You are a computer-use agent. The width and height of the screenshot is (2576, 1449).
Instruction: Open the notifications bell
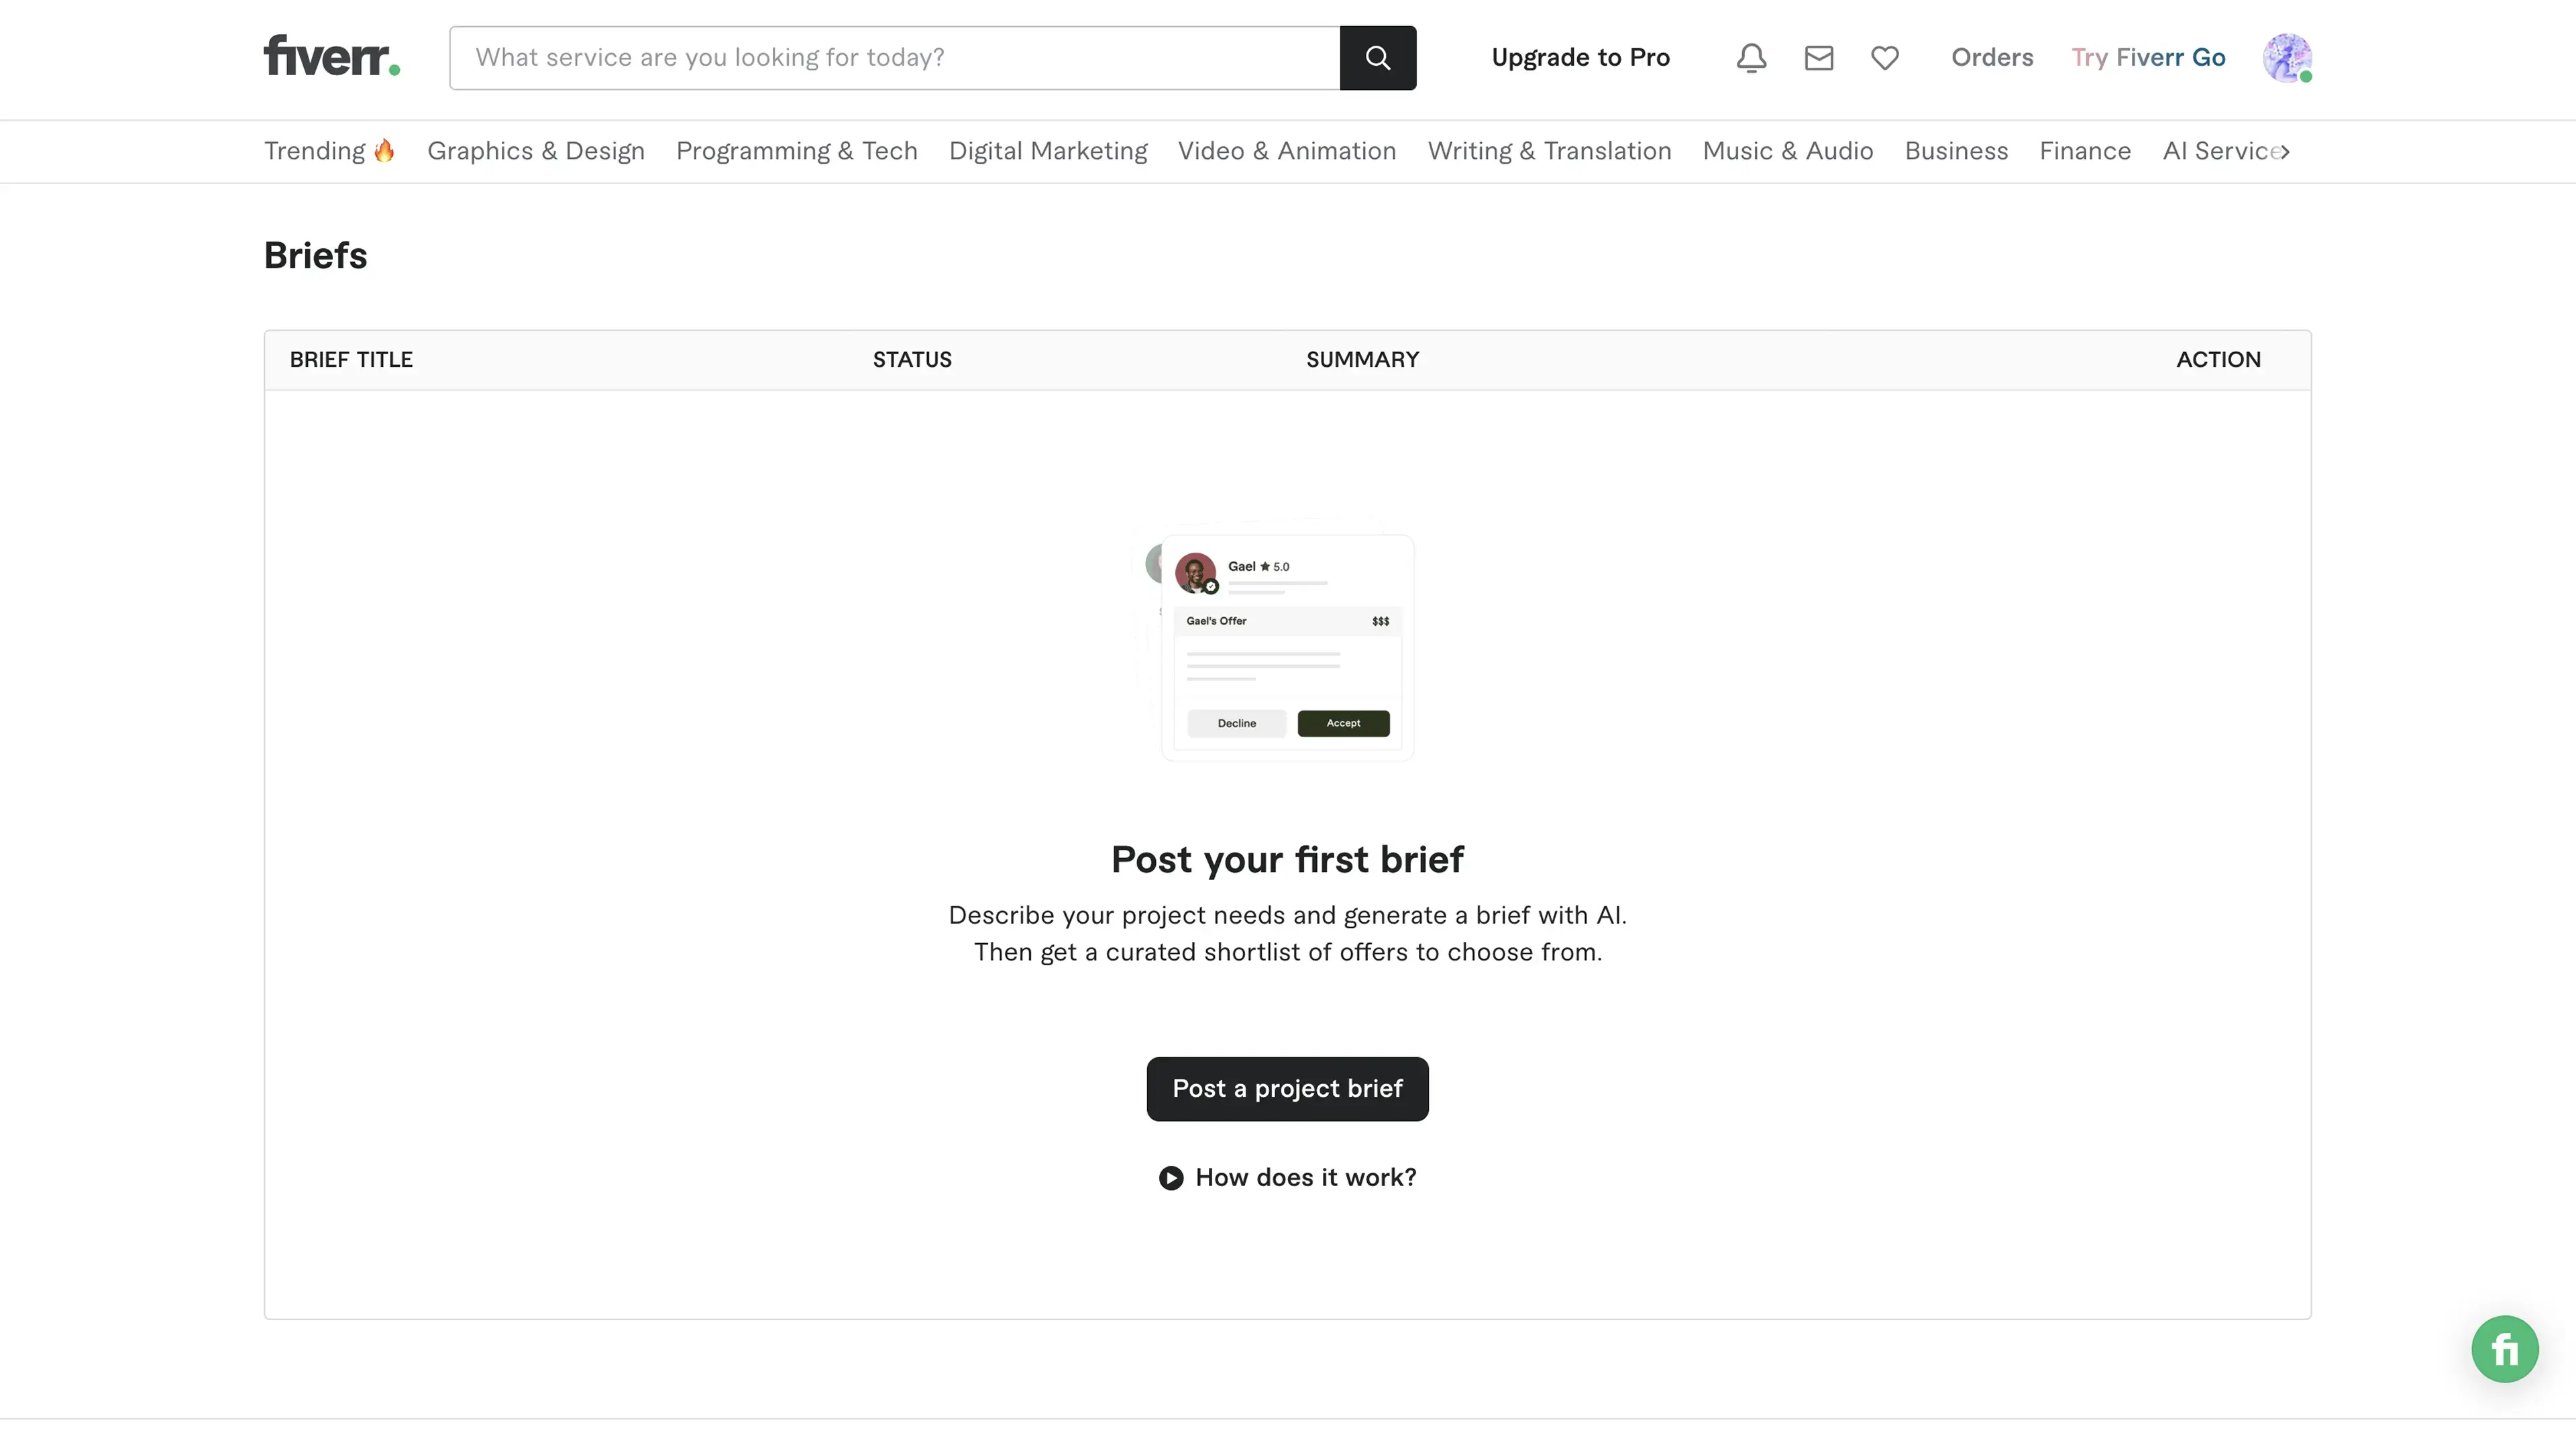point(1751,58)
